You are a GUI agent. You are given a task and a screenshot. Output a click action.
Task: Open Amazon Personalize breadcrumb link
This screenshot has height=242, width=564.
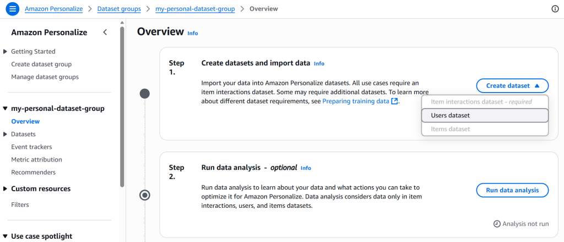coord(53,9)
